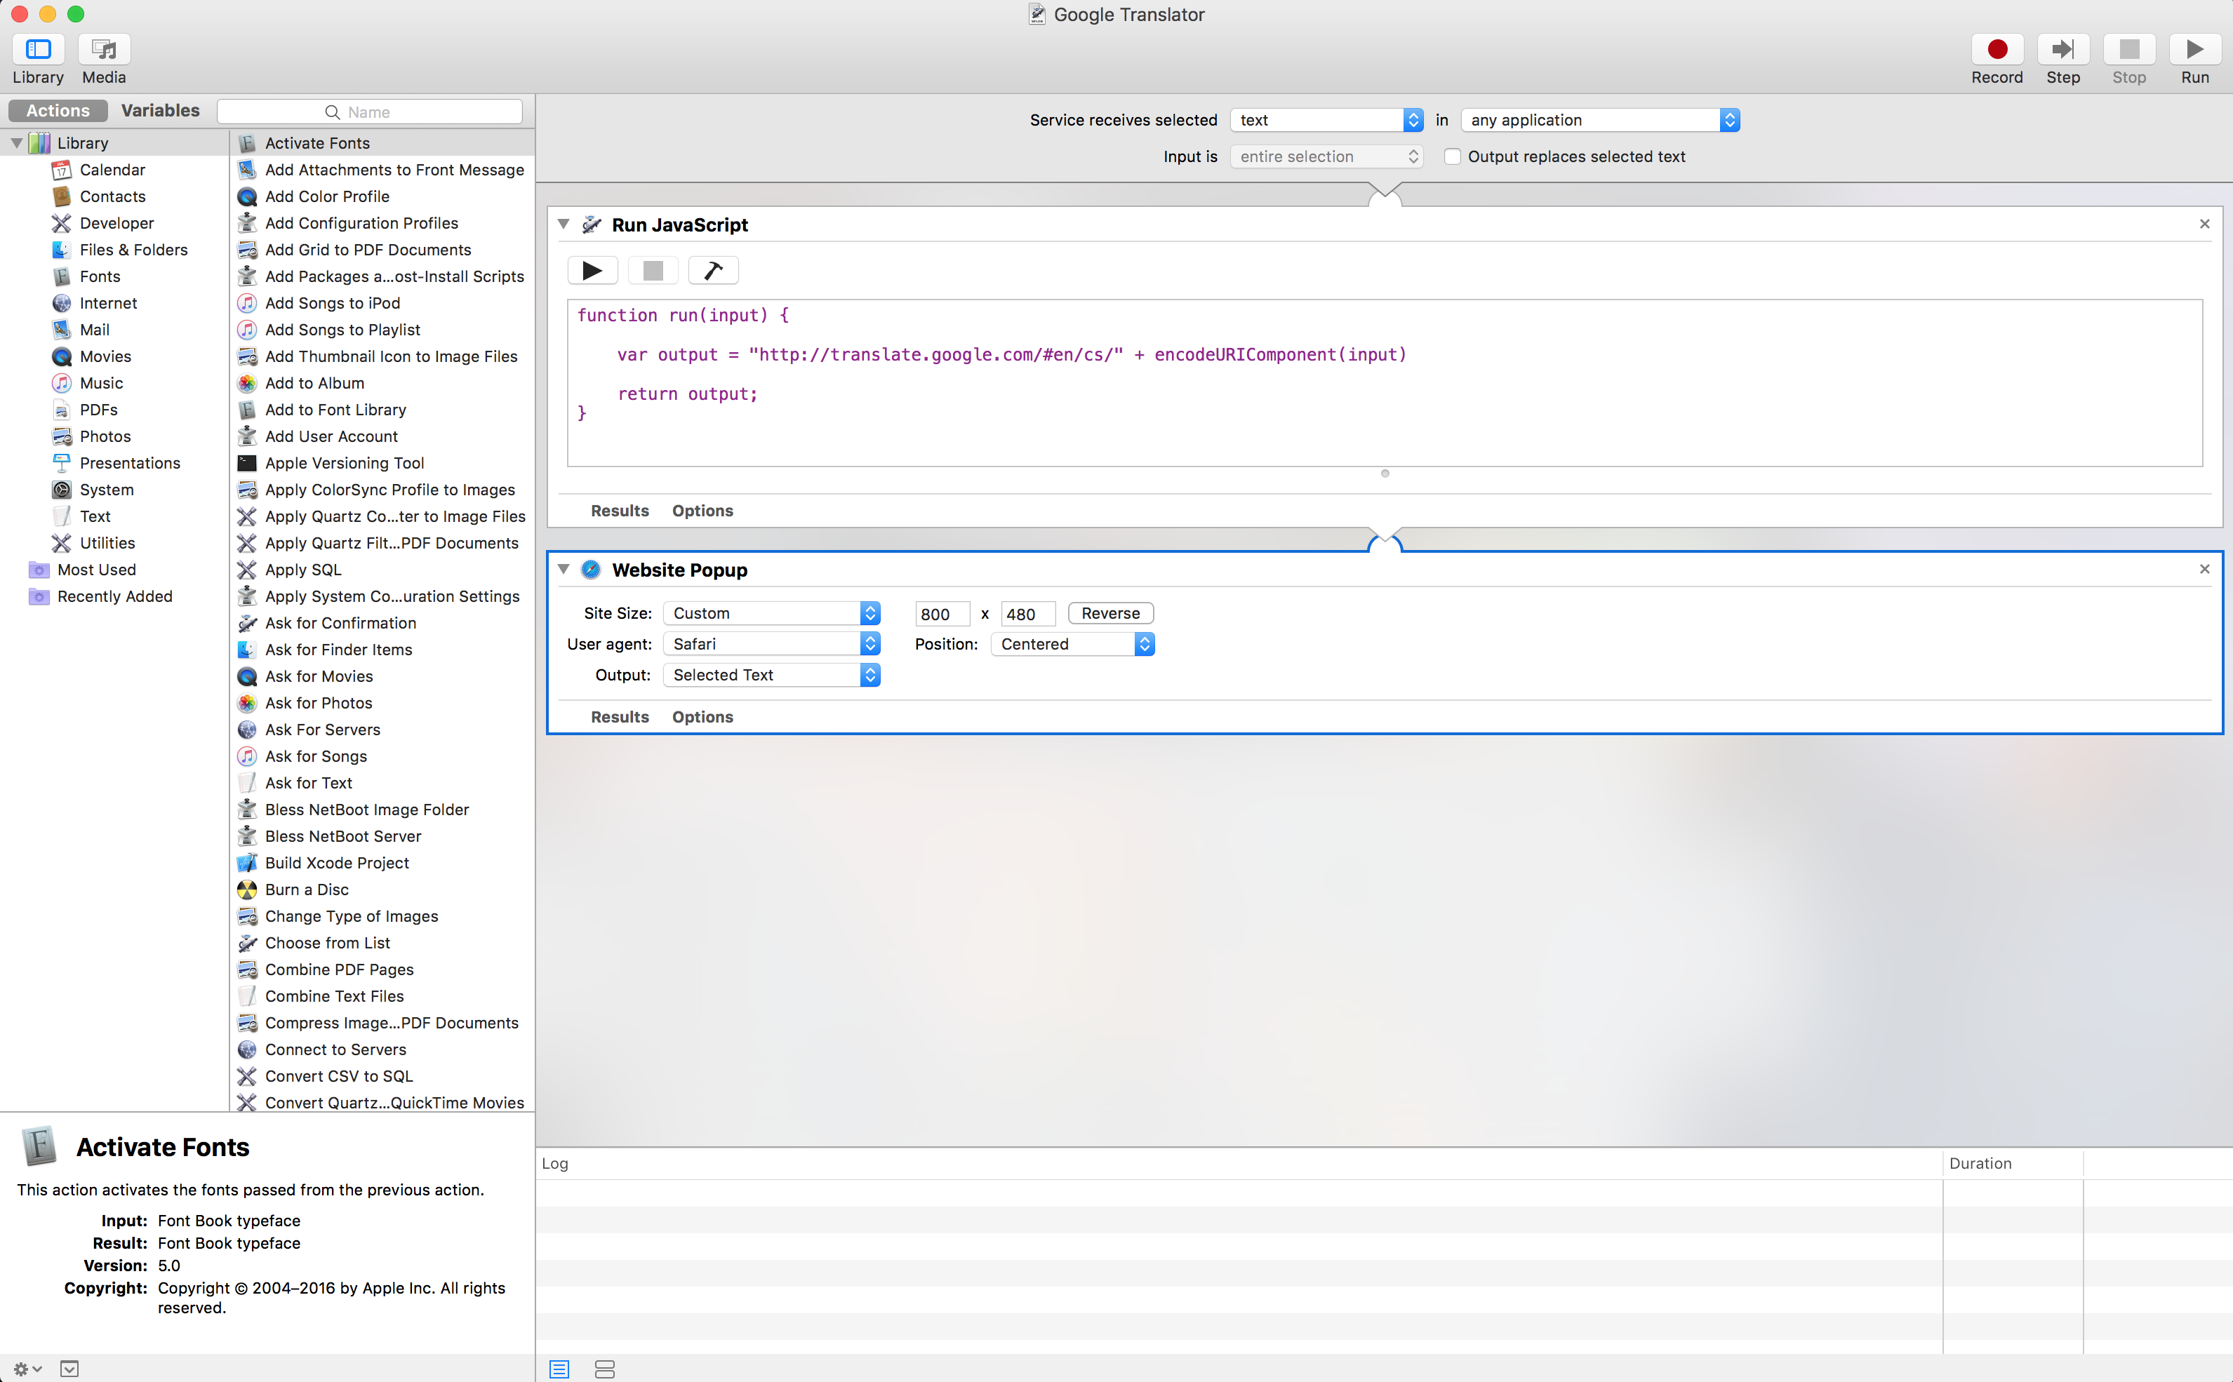2233x1382 pixels.
Task: Click the Record button in the toolbar
Action: coord(1995,49)
